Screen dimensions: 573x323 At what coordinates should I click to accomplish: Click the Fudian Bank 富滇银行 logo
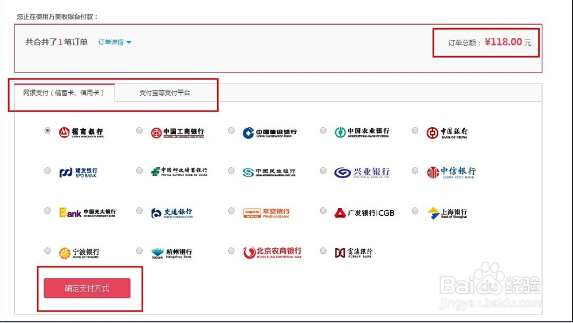[x=354, y=253]
